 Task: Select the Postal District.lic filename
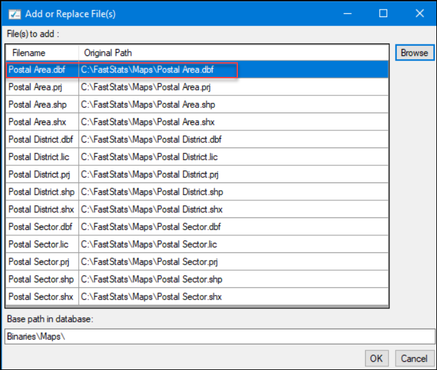pyautogui.click(x=39, y=157)
